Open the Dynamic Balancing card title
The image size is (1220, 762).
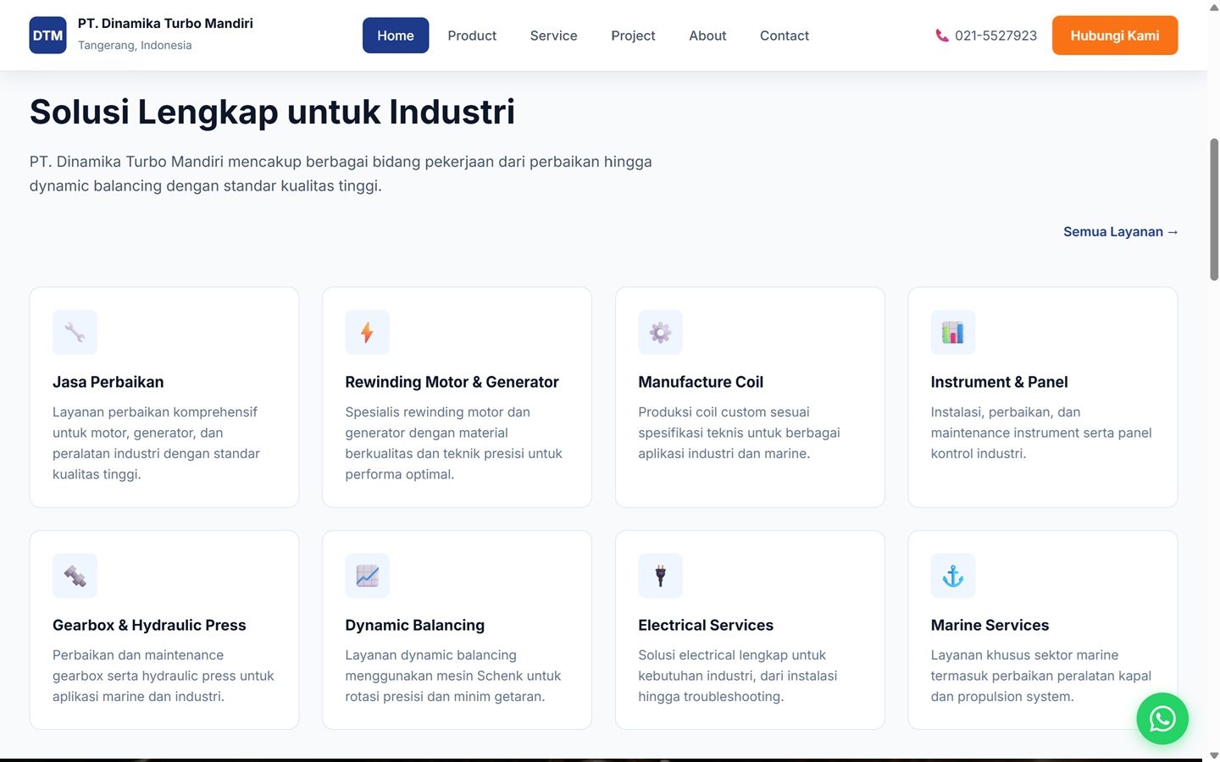pyautogui.click(x=415, y=625)
